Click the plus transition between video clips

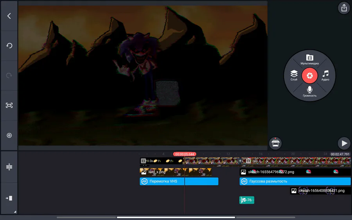point(240,161)
